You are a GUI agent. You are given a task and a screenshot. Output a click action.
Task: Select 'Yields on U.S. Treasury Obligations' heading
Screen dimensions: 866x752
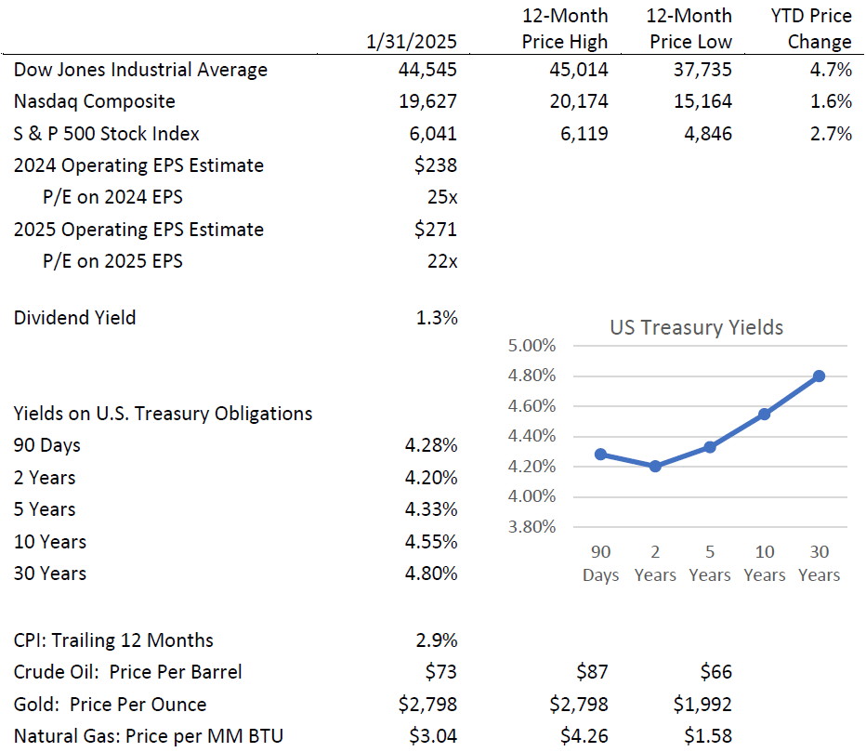click(x=163, y=414)
